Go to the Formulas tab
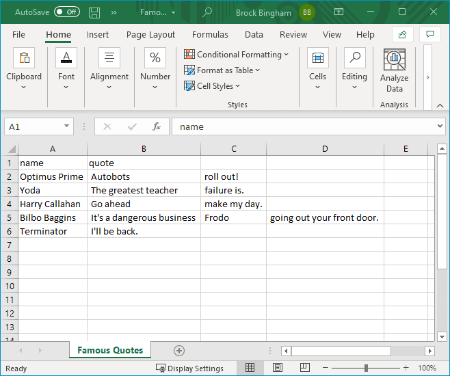The height and width of the screenshot is (376, 450). tap(210, 35)
